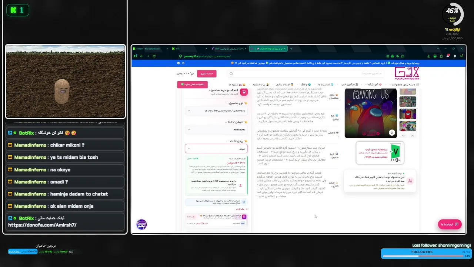Click the pink user account button
Viewport: 474px width, 267px height.
pos(207,74)
